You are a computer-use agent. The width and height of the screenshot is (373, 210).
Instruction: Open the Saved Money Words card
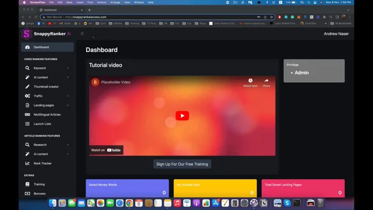(x=127, y=188)
